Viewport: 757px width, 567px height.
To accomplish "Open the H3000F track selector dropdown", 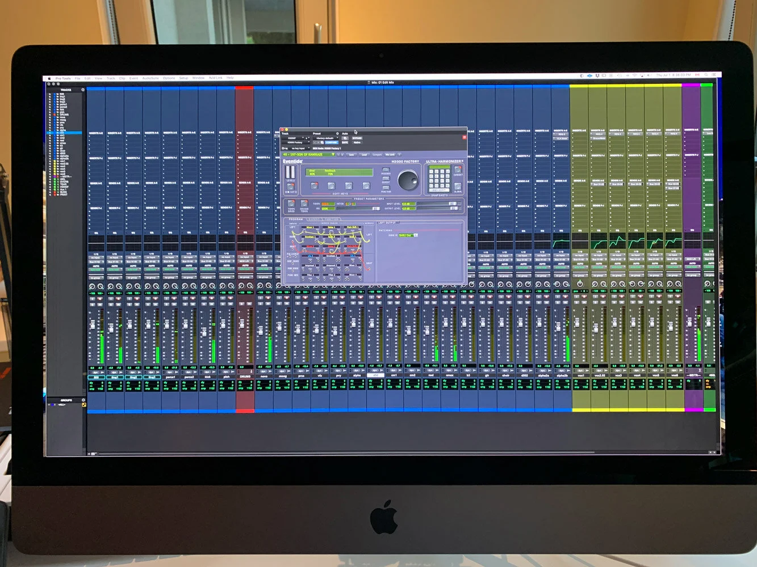I will (x=293, y=138).
